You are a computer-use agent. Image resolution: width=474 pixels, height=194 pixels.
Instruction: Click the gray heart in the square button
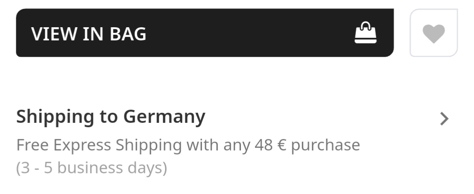(x=434, y=33)
